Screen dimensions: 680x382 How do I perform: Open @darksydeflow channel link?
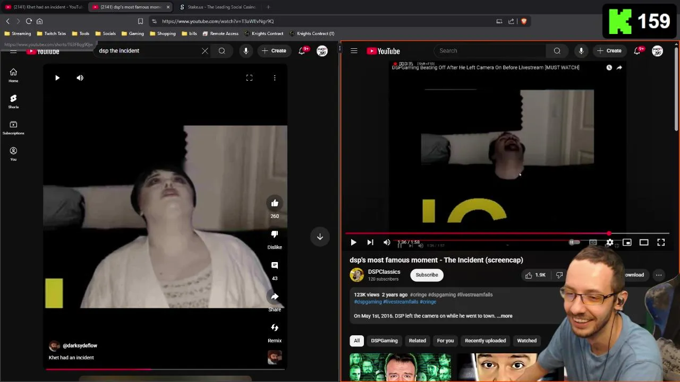click(80, 345)
